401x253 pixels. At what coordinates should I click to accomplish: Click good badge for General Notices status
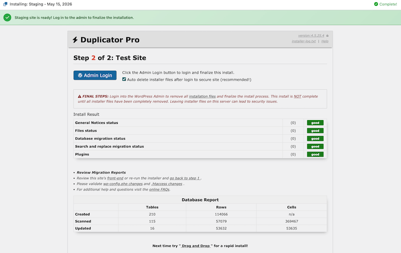[x=315, y=123]
